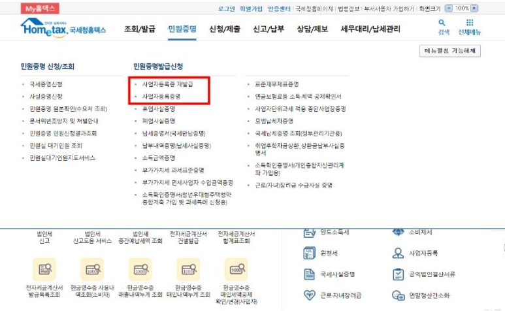The height and width of the screenshot is (311, 505).
Task: Decrease screen size with minus button
Action: [448, 8]
